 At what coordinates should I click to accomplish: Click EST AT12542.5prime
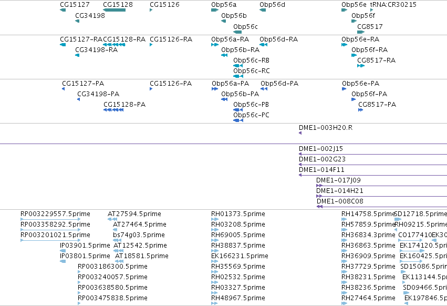pyautogui.click(x=140, y=246)
